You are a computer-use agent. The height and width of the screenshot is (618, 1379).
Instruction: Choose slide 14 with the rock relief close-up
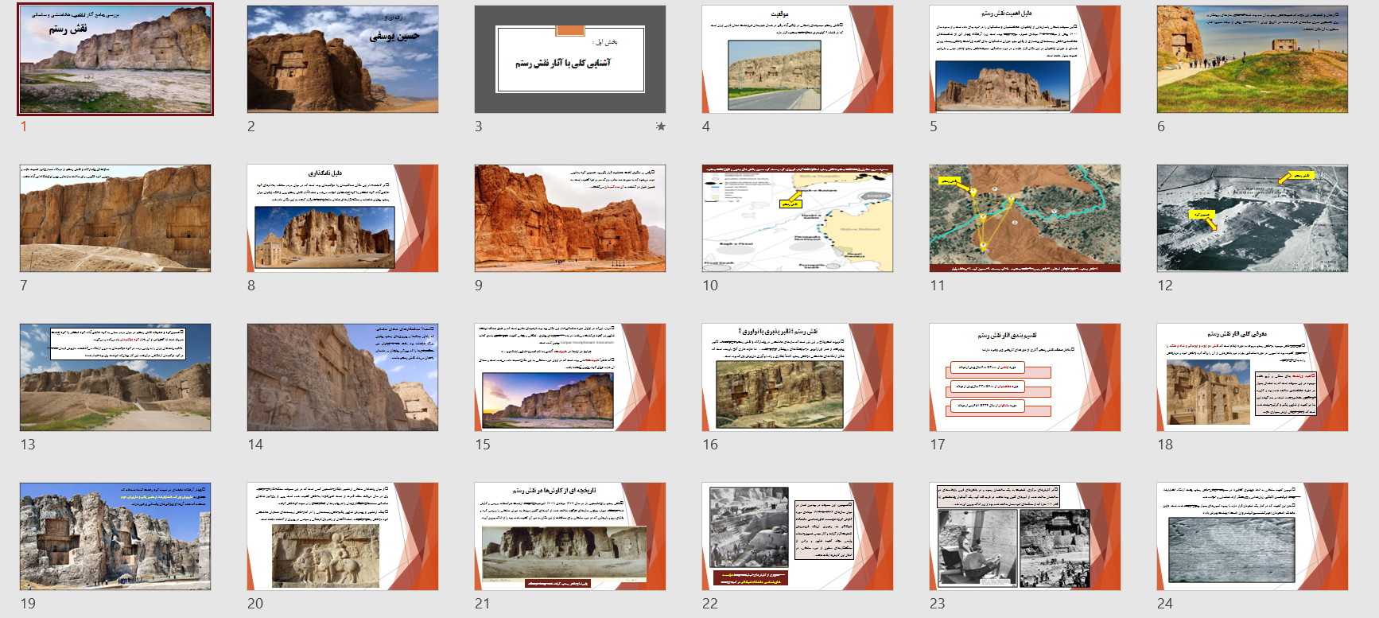(343, 378)
